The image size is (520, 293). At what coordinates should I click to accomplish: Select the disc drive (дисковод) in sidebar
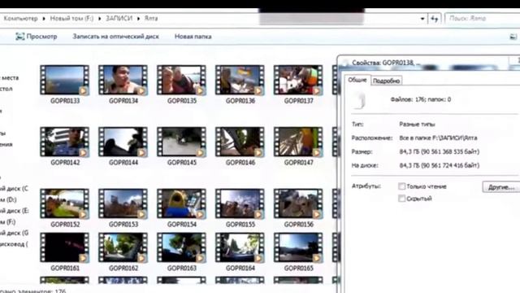15,244
